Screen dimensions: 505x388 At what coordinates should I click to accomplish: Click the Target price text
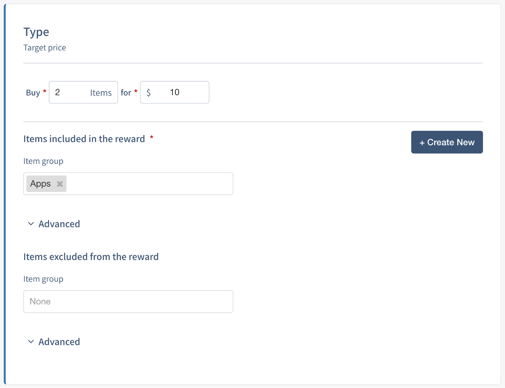(45, 47)
